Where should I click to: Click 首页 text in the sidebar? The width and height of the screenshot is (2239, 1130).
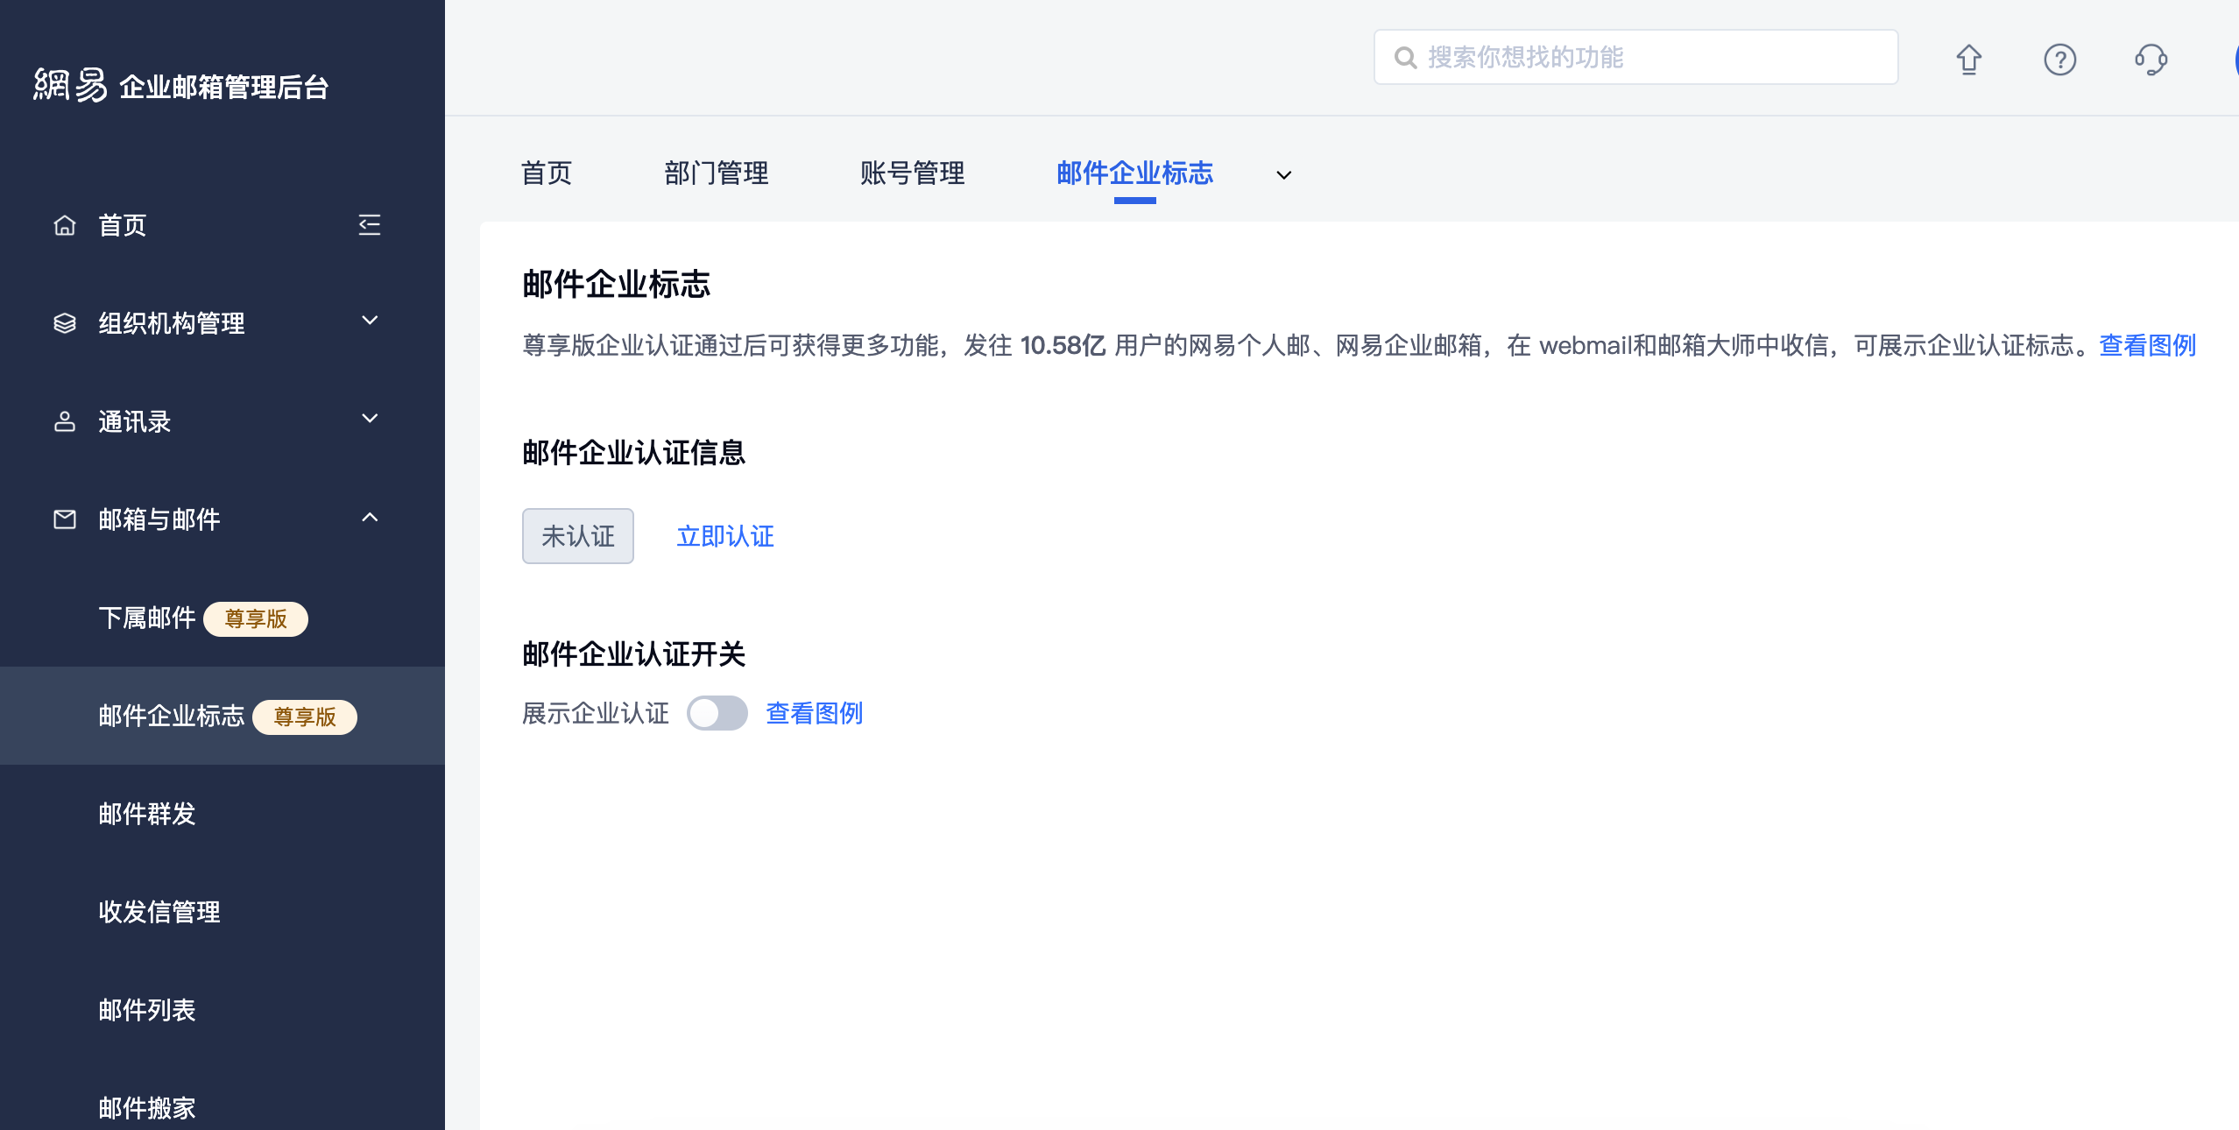[x=123, y=225]
